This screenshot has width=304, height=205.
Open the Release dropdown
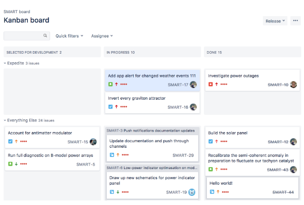275,21
